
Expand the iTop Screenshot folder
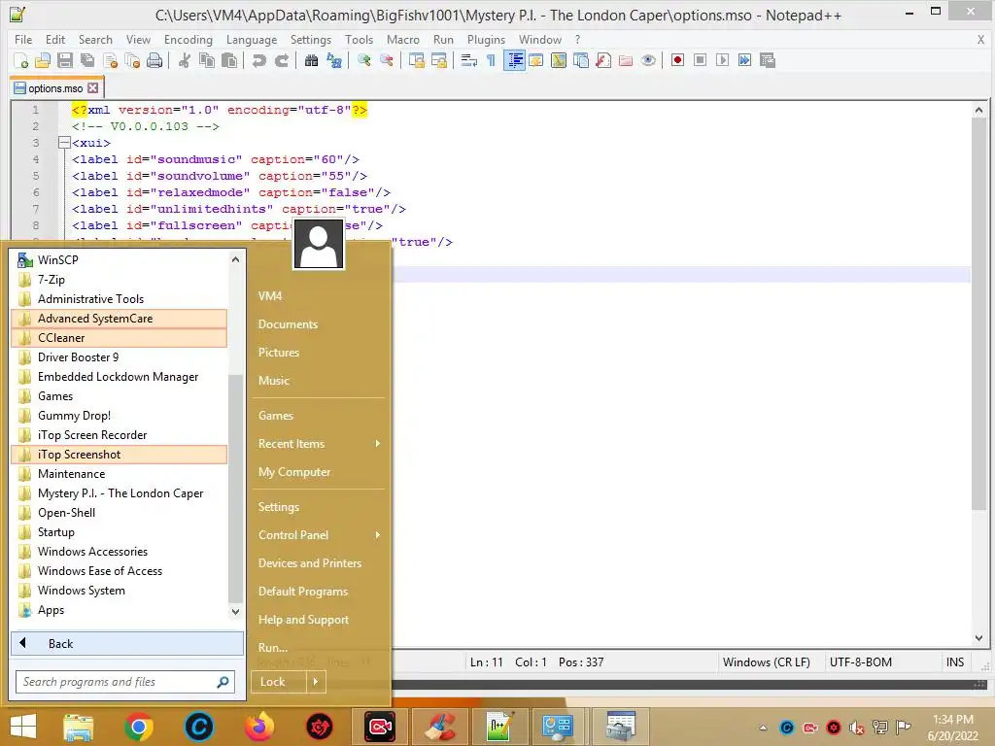[x=120, y=455]
